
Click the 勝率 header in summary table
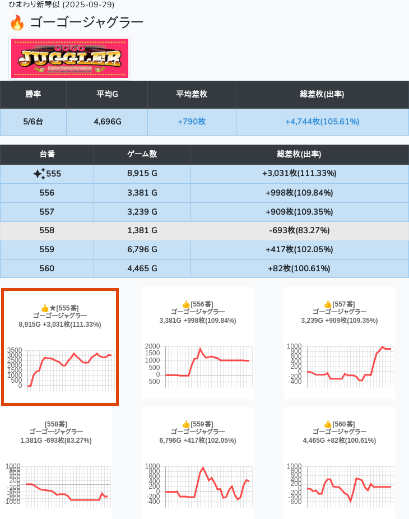coord(33,94)
